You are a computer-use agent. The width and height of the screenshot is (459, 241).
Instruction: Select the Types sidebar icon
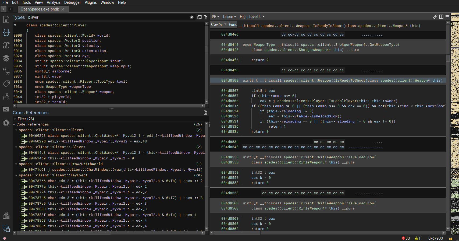point(6,32)
